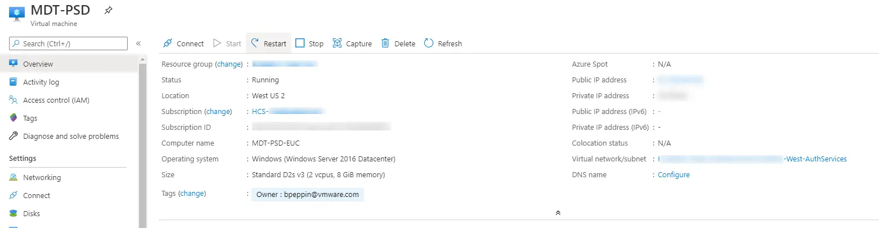This screenshot has height=228, width=879.
Task: Collapse the left sidebar menu
Action: point(138,43)
